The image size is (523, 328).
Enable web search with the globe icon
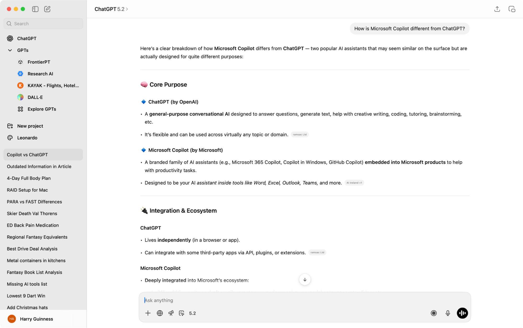(160, 313)
